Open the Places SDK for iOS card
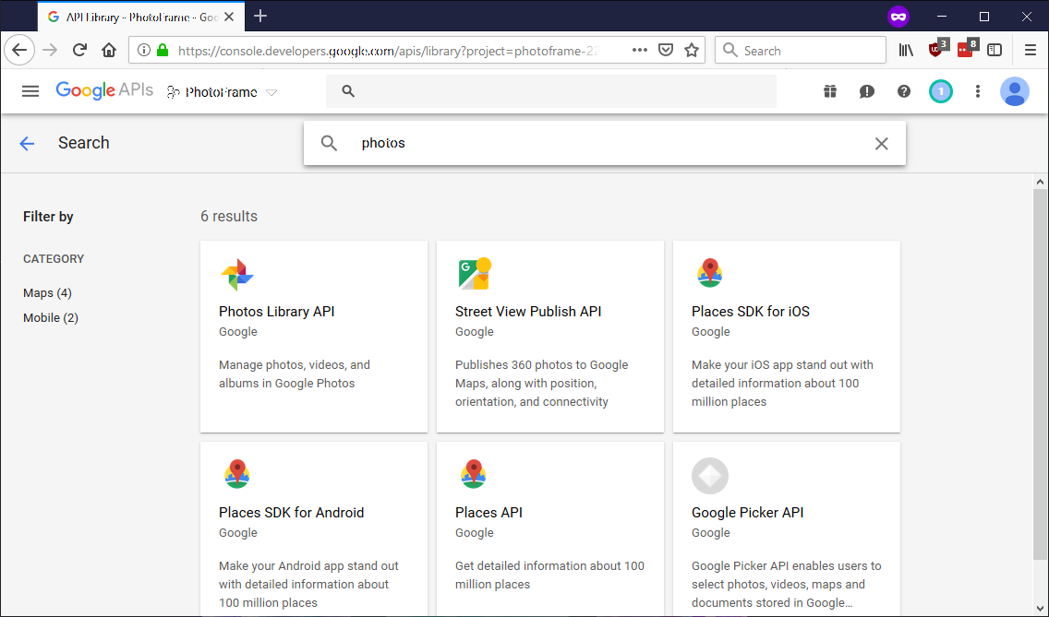Viewport: 1049px width, 617px height. [787, 337]
